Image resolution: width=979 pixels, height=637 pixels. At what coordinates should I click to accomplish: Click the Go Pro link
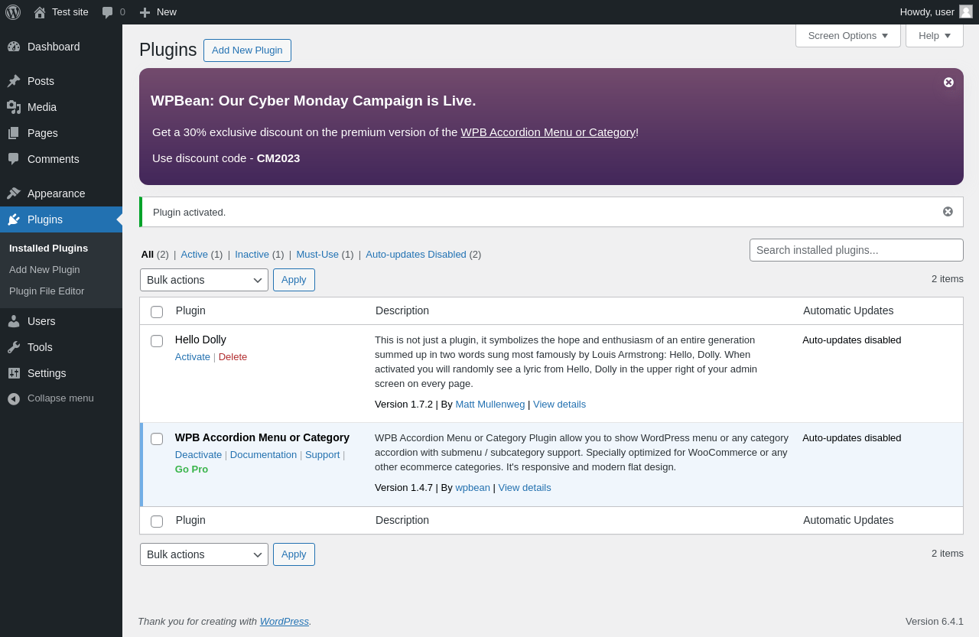pyautogui.click(x=191, y=469)
